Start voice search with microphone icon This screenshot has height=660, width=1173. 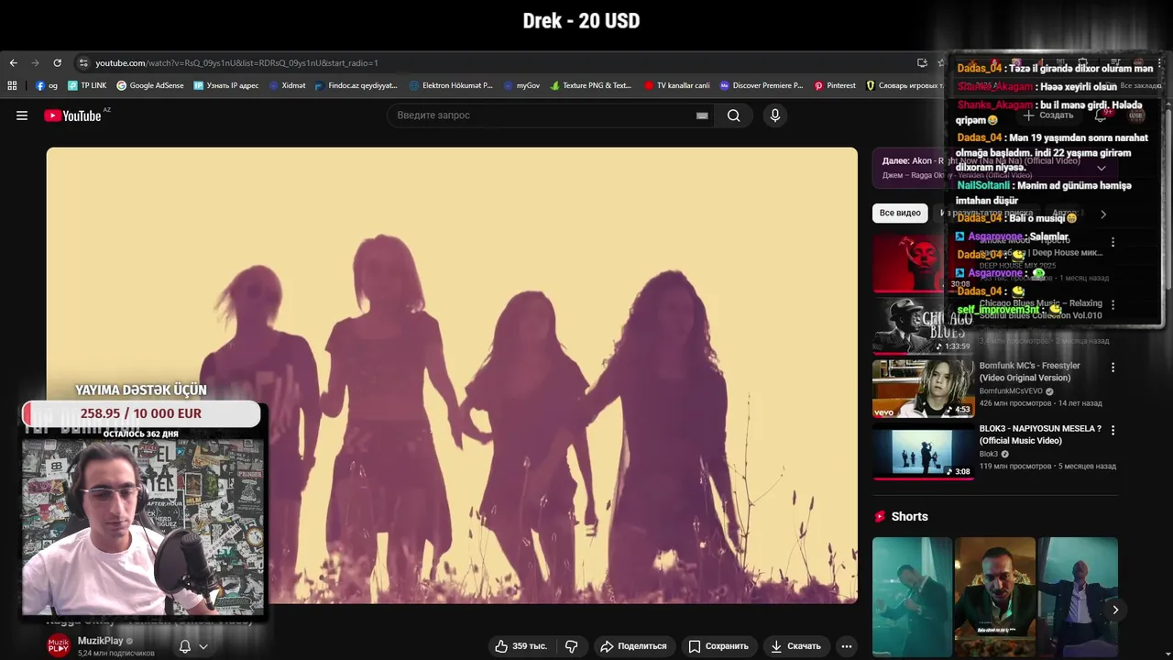click(x=775, y=115)
